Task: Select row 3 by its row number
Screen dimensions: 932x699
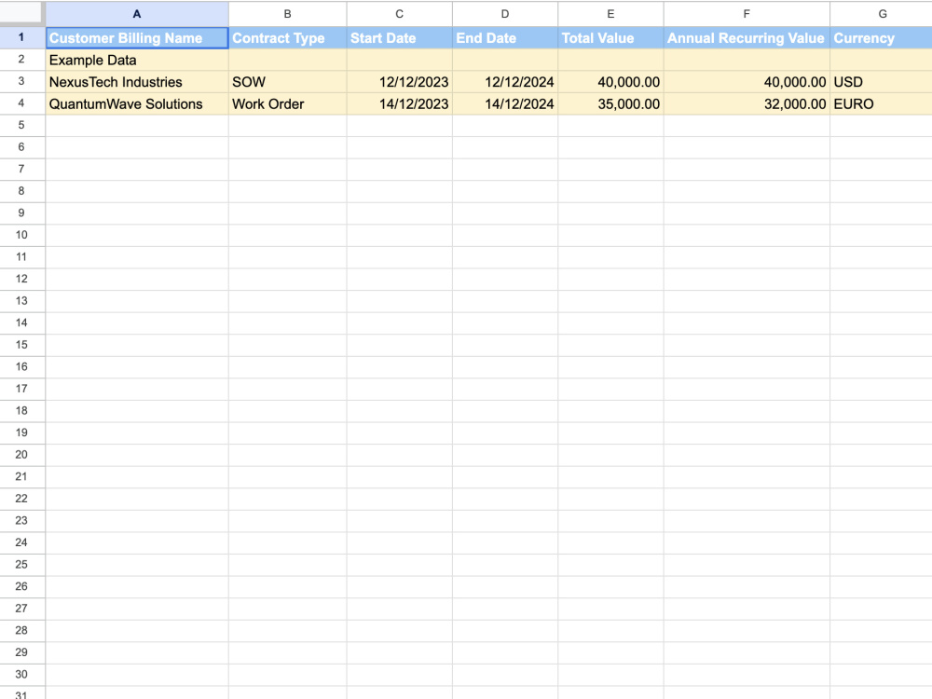Action: [21, 82]
